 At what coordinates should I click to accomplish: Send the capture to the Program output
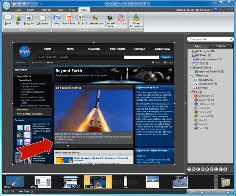(29, 20)
